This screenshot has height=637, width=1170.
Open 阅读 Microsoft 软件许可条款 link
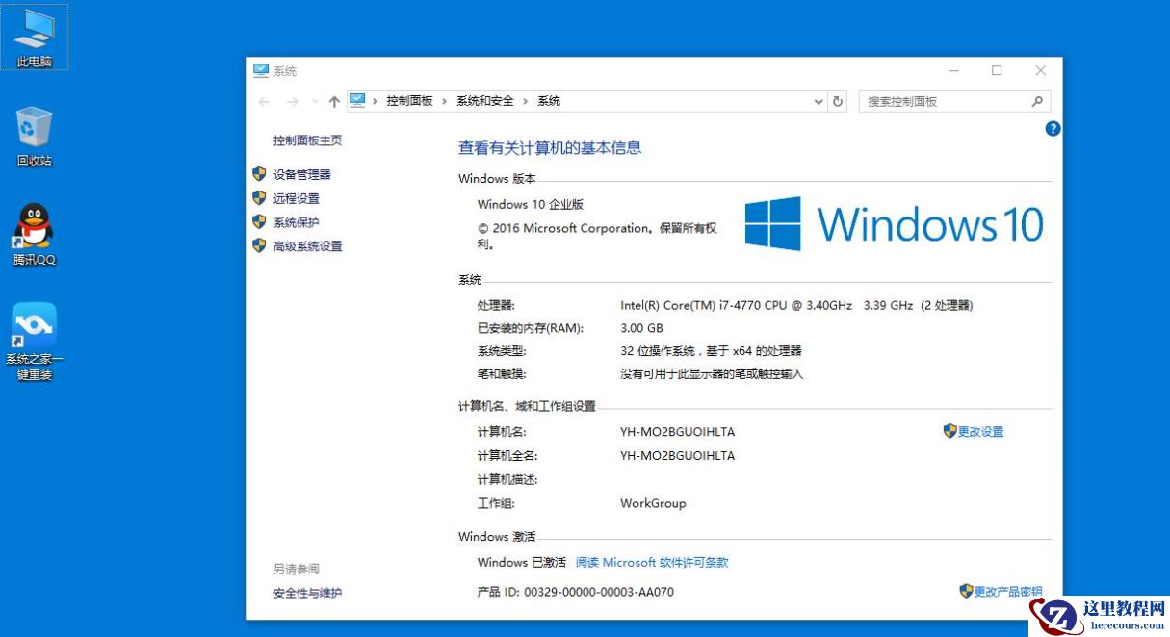click(650, 562)
